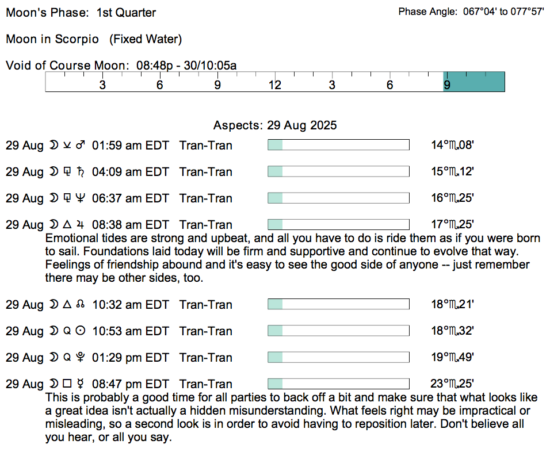The height and width of the screenshot is (452, 550).
Task: Select the Pluto glyph at 01:29 pm
Action: pos(81,358)
